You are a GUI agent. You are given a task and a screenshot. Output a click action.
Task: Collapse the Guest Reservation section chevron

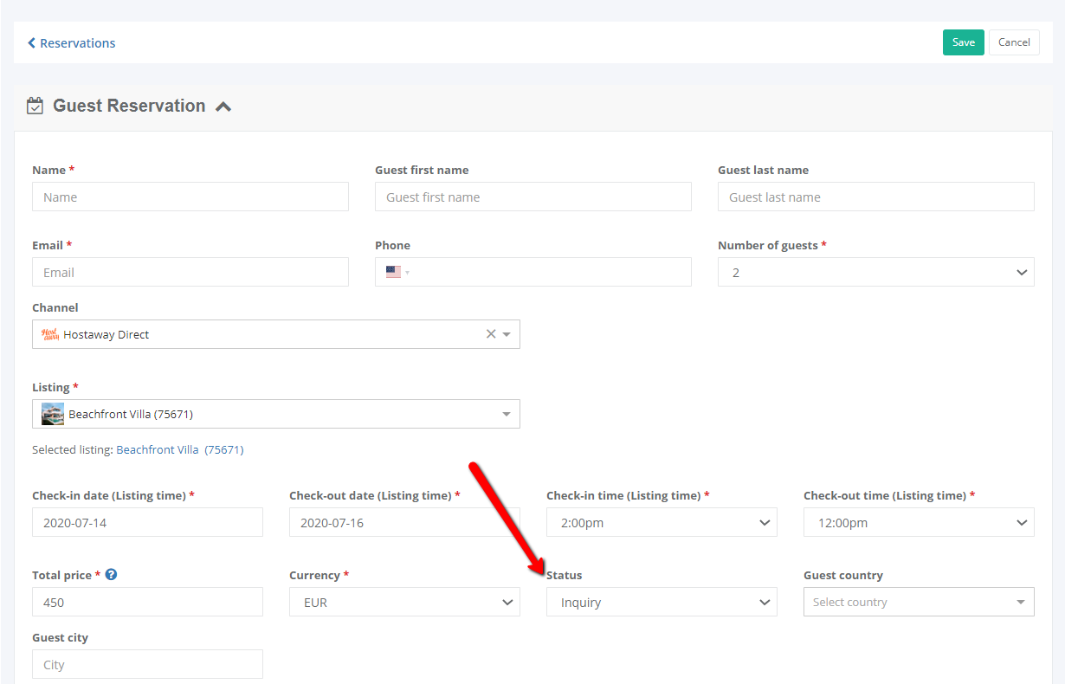click(x=223, y=106)
